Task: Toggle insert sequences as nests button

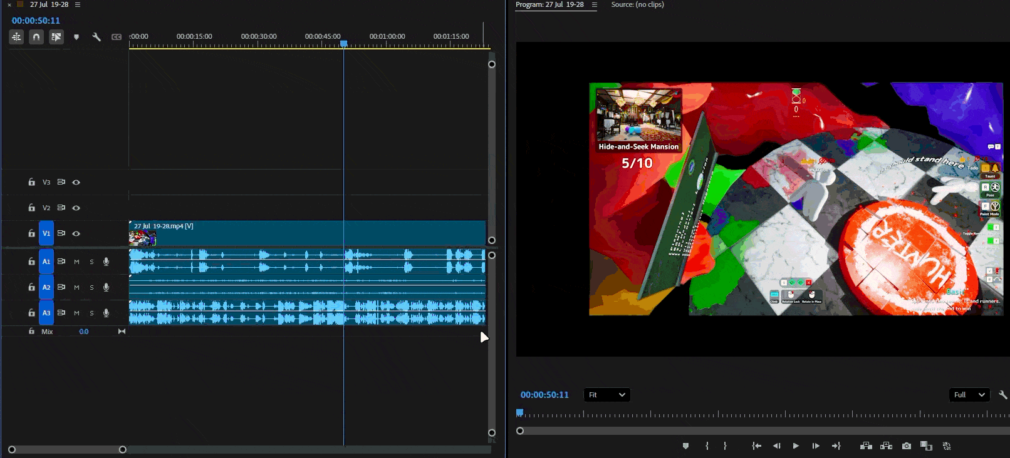Action: (16, 37)
